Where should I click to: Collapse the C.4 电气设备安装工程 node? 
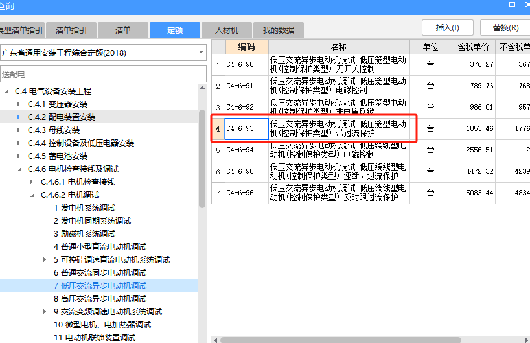click(x=6, y=91)
